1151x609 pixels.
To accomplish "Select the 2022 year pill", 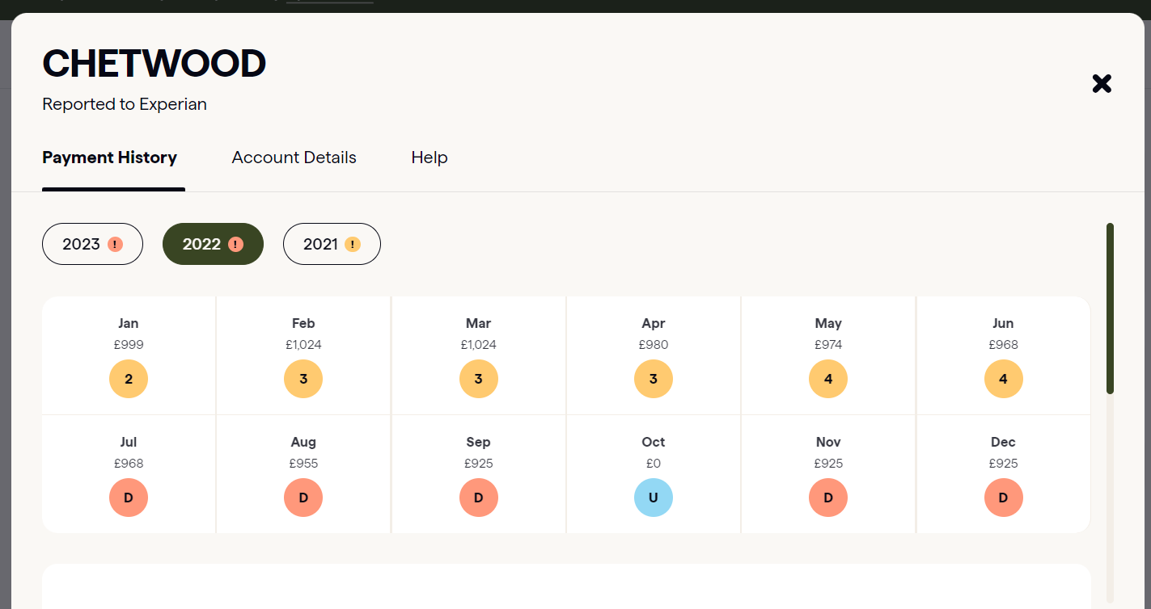I will 213,244.
